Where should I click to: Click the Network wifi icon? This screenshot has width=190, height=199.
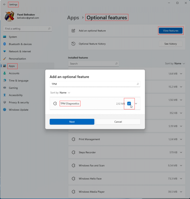point(5,51)
